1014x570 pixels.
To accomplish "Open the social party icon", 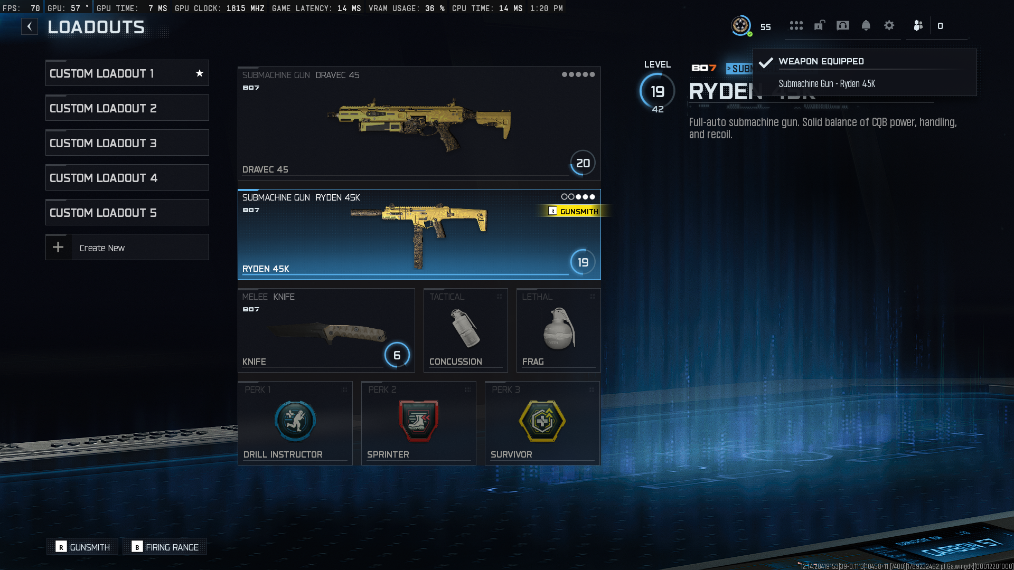I will click(x=918, y=25).
